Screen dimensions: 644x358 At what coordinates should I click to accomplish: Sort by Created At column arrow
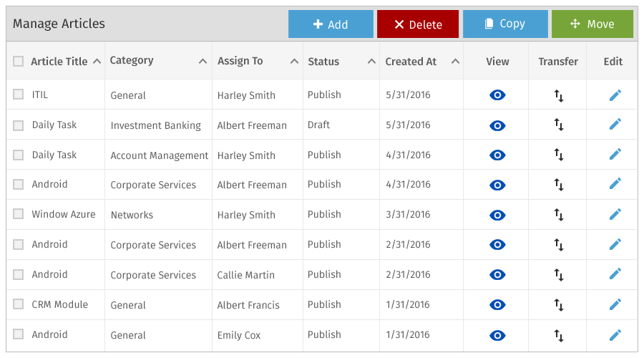pyautogui.click(x=455, y=62)
